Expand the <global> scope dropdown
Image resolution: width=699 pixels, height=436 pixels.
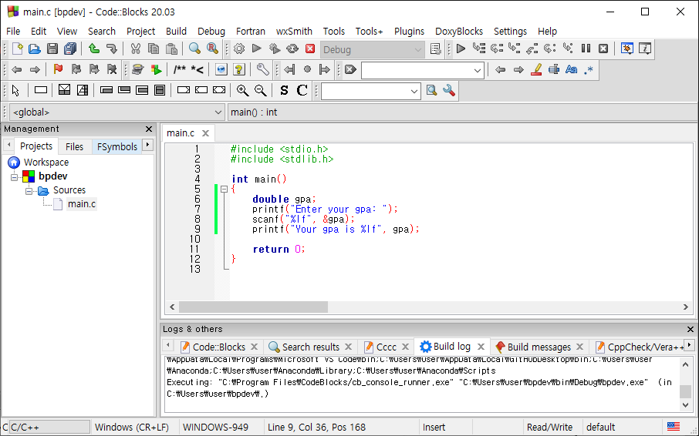117,112
